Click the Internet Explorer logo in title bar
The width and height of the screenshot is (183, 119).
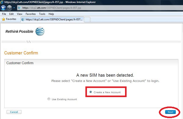click(2, 2)
